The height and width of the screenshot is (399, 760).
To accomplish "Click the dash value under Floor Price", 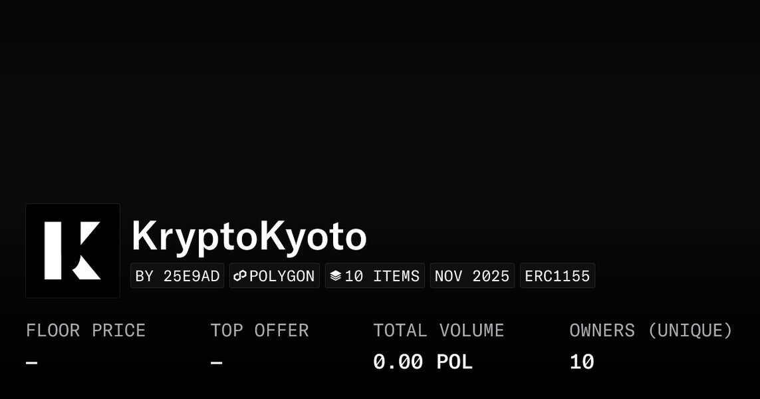I will (32, 363).
